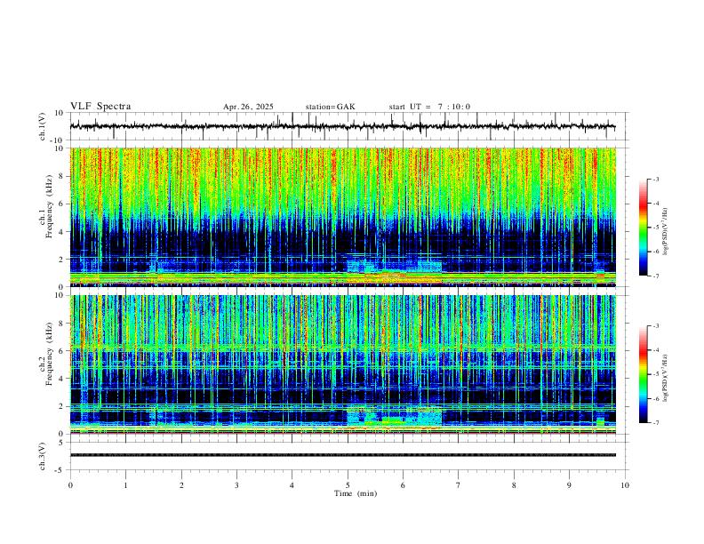704x544 pixels.
Task: Click time axis tick label "10"
Action: tap(625, 485)
